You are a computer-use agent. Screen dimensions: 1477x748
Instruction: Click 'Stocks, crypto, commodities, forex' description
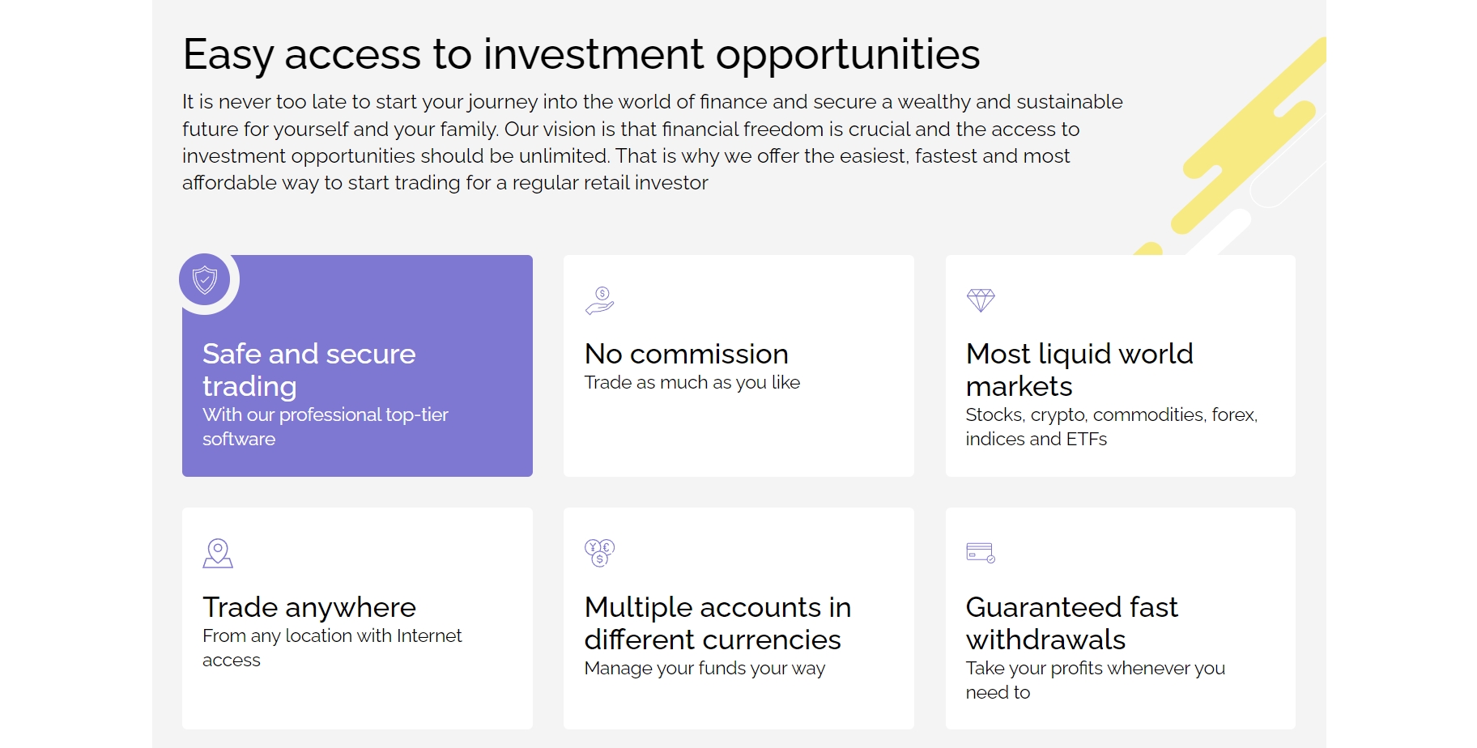pyautogui.click(x=1111, y=427)
